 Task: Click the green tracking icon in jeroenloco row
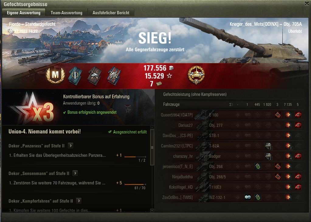(x=257, y=166)
